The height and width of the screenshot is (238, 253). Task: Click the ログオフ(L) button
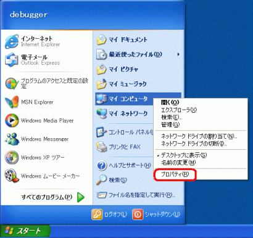[110, 215]
